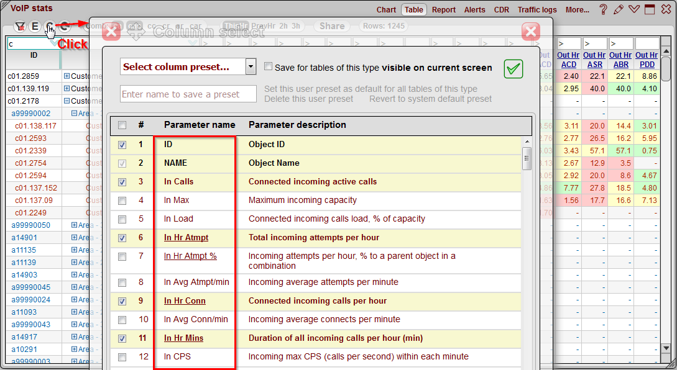
Task: Click the pencil edit icon
Action: click(x=619, y=9)
